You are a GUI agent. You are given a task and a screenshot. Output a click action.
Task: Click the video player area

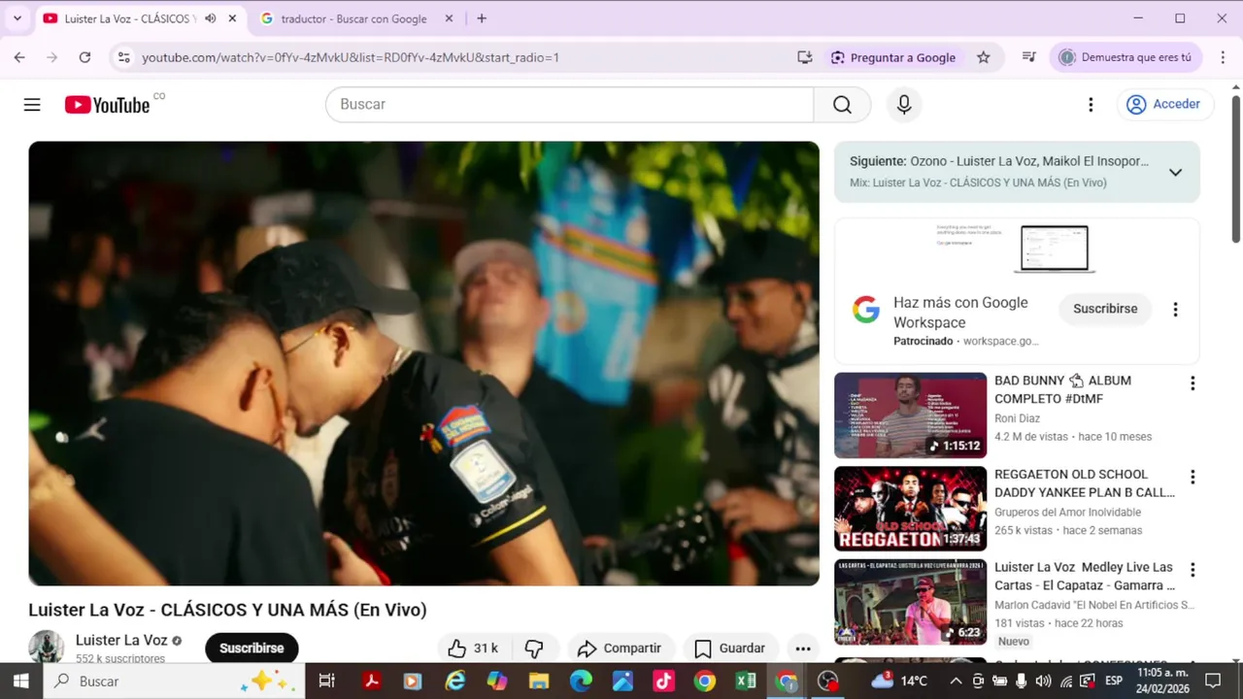423,363
